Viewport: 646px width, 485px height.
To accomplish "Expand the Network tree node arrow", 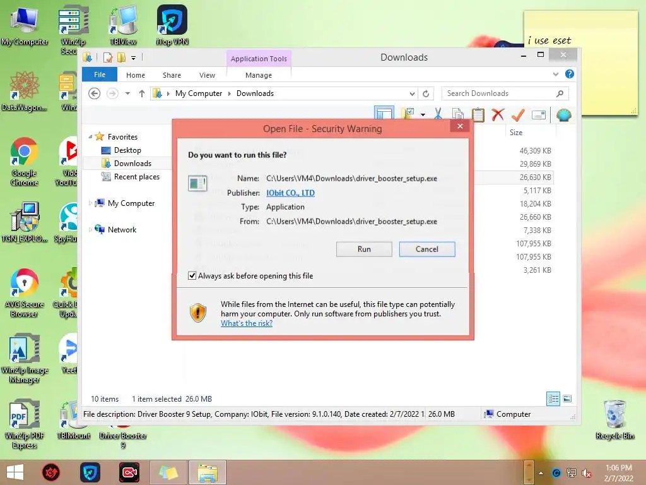I will (90, 230).
